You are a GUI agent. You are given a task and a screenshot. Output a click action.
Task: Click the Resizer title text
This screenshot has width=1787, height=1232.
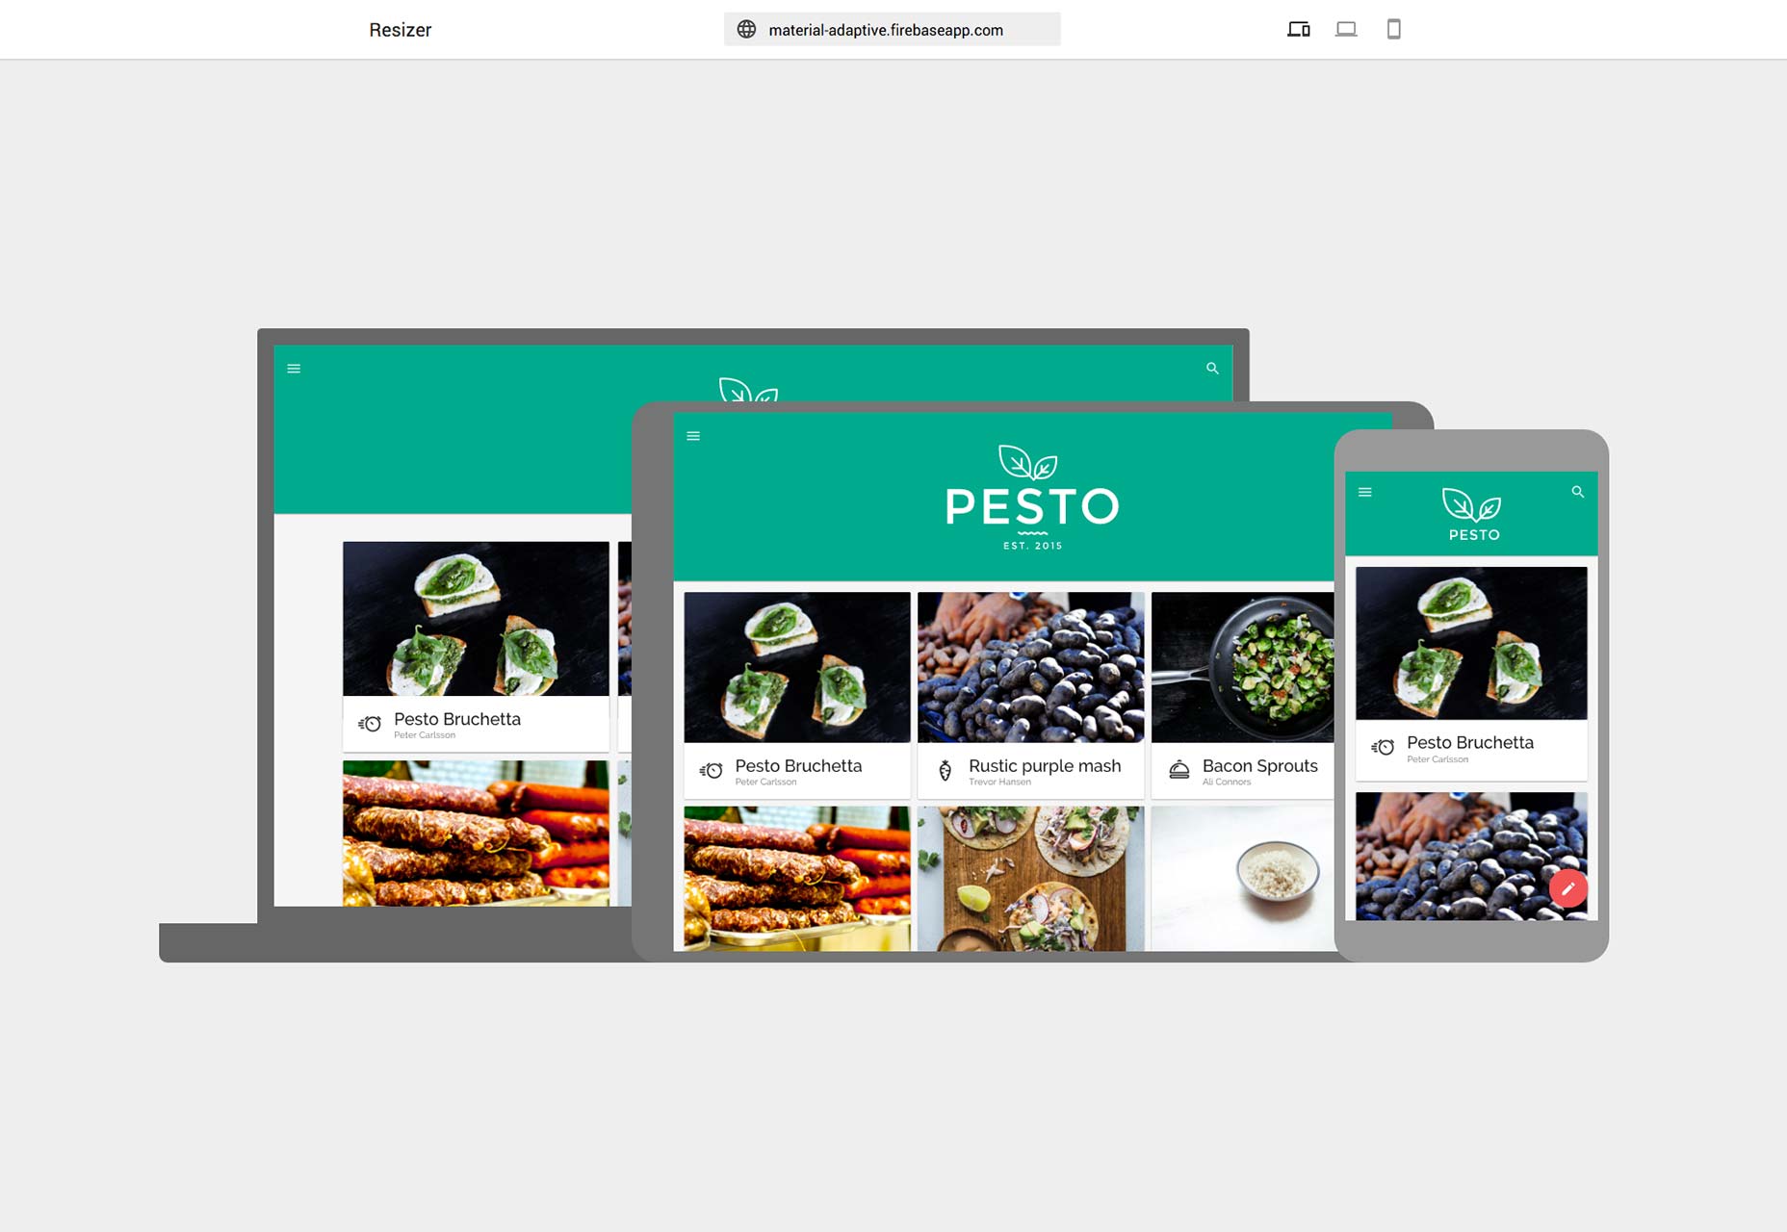pos(400,30)
